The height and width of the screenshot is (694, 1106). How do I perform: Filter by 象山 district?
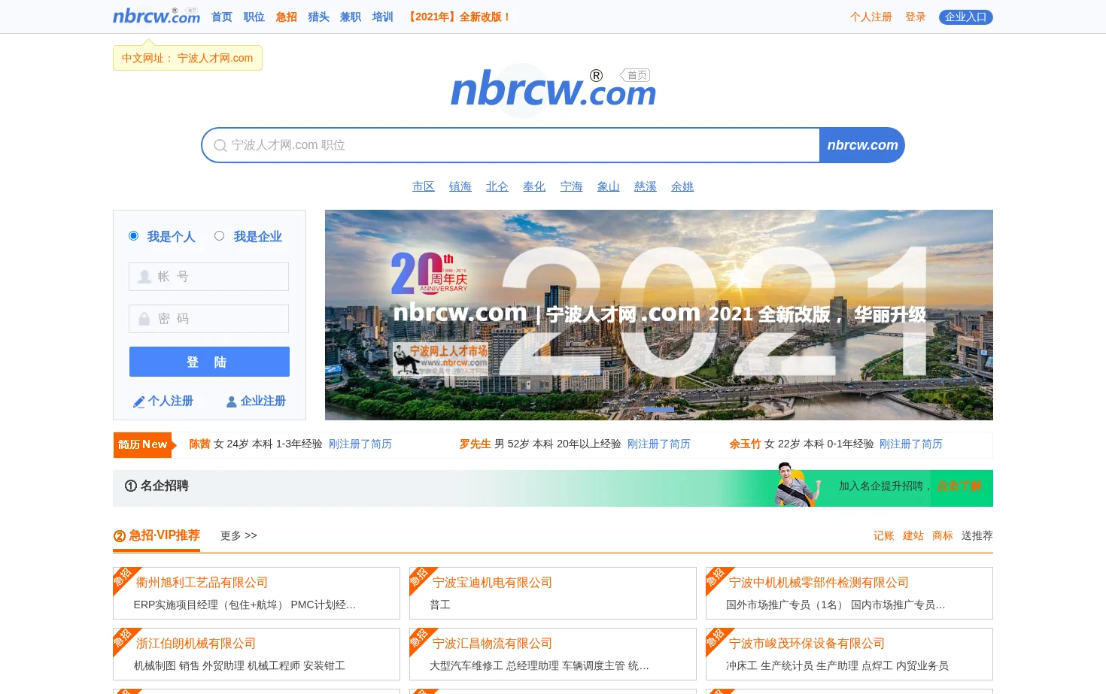click(609, 186)
